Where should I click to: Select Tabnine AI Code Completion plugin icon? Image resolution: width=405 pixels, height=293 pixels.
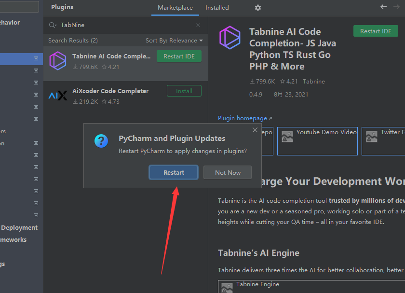pyautogui.click(x=58, y=61)
